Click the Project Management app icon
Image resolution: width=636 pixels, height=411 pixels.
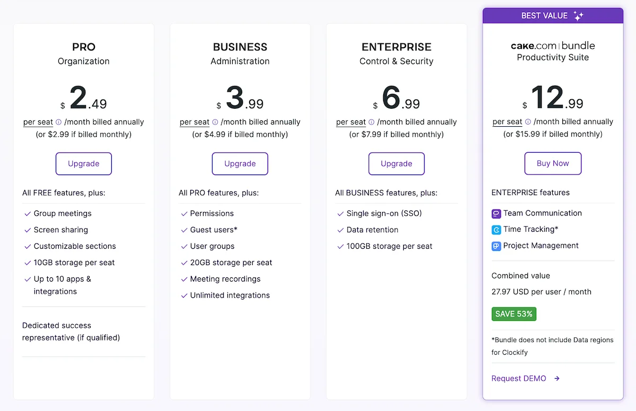click(x=496, y=246)
